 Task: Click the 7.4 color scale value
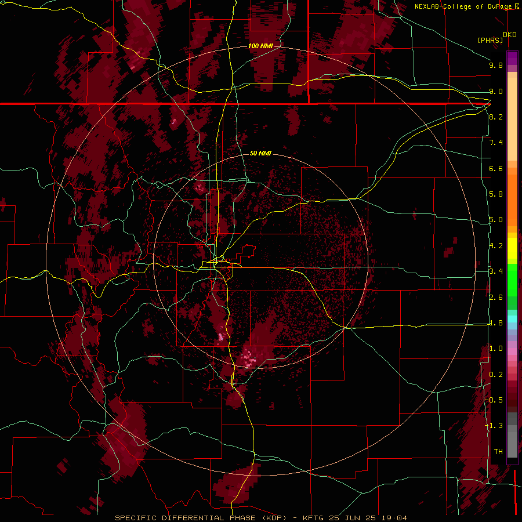(x=496, y=143)
